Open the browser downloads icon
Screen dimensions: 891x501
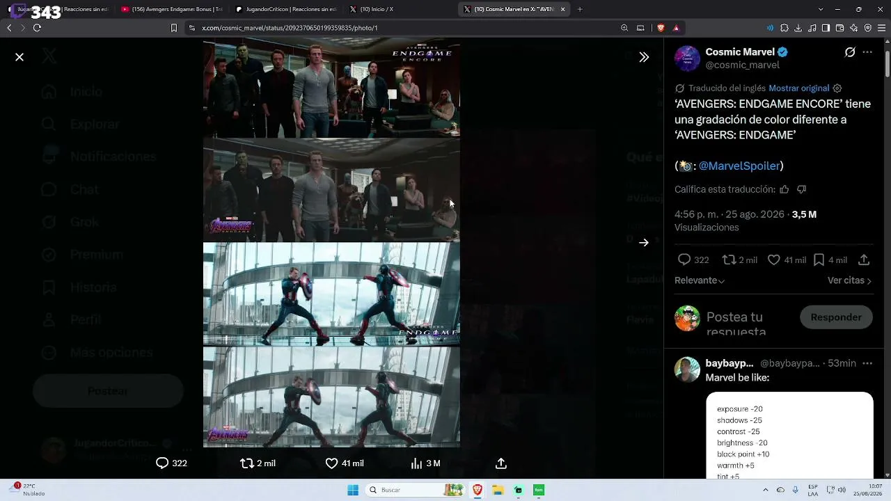pyautogui.click(x=798, y=28)
